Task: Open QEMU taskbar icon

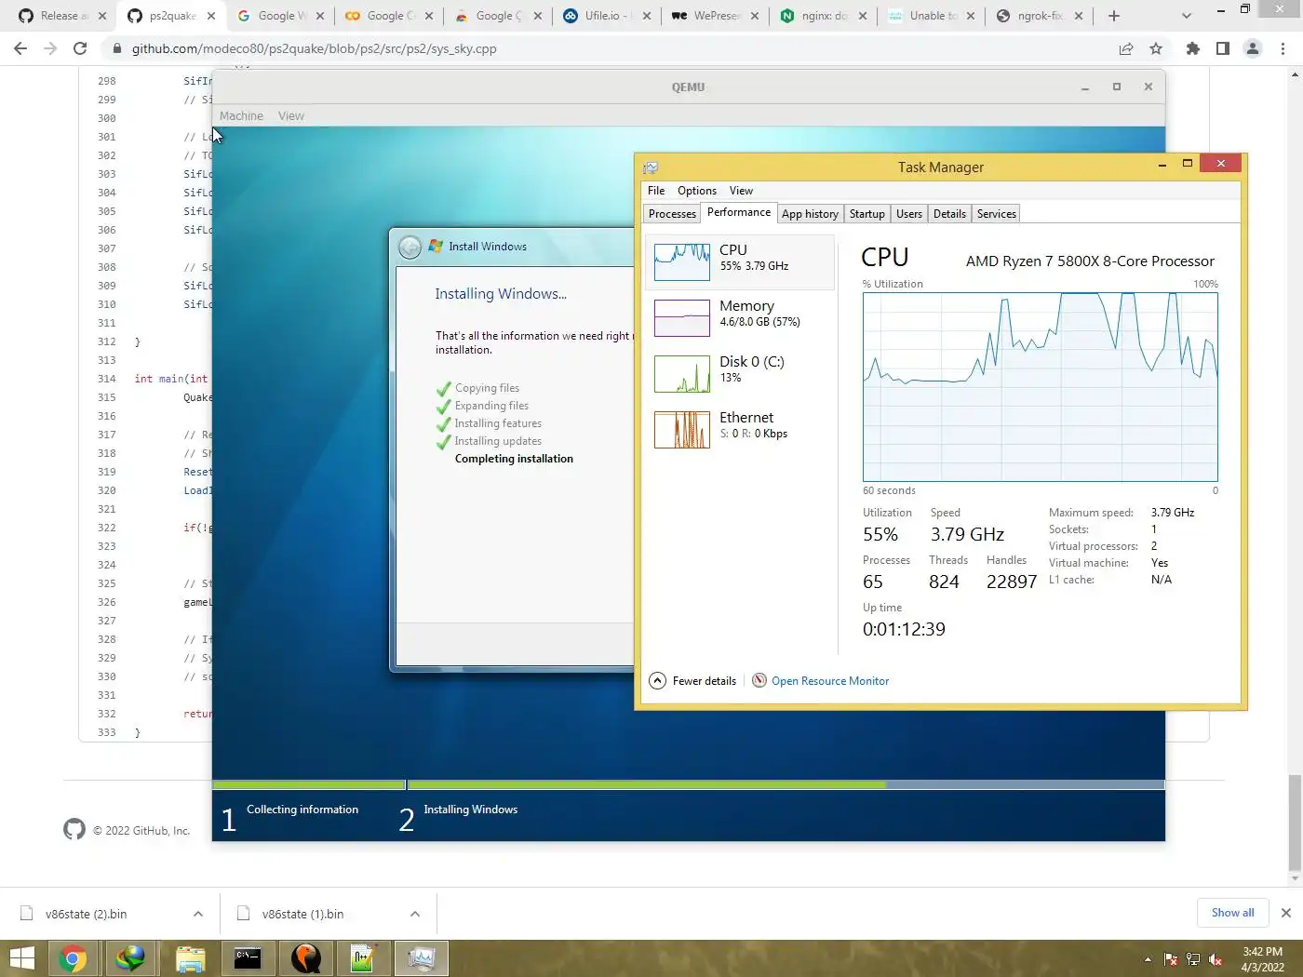Action: (306, 958)
